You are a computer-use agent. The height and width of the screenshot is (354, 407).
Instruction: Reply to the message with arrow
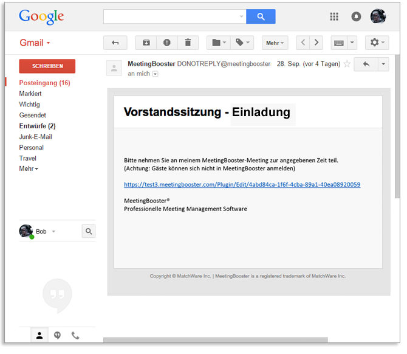pos(366,64)
